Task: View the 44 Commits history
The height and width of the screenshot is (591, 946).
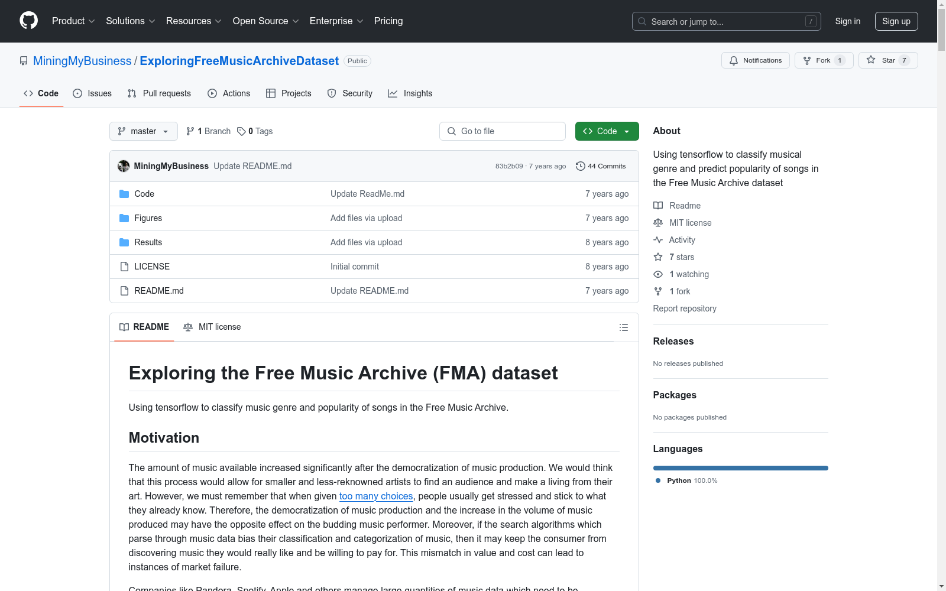Action: pos(601,166)
